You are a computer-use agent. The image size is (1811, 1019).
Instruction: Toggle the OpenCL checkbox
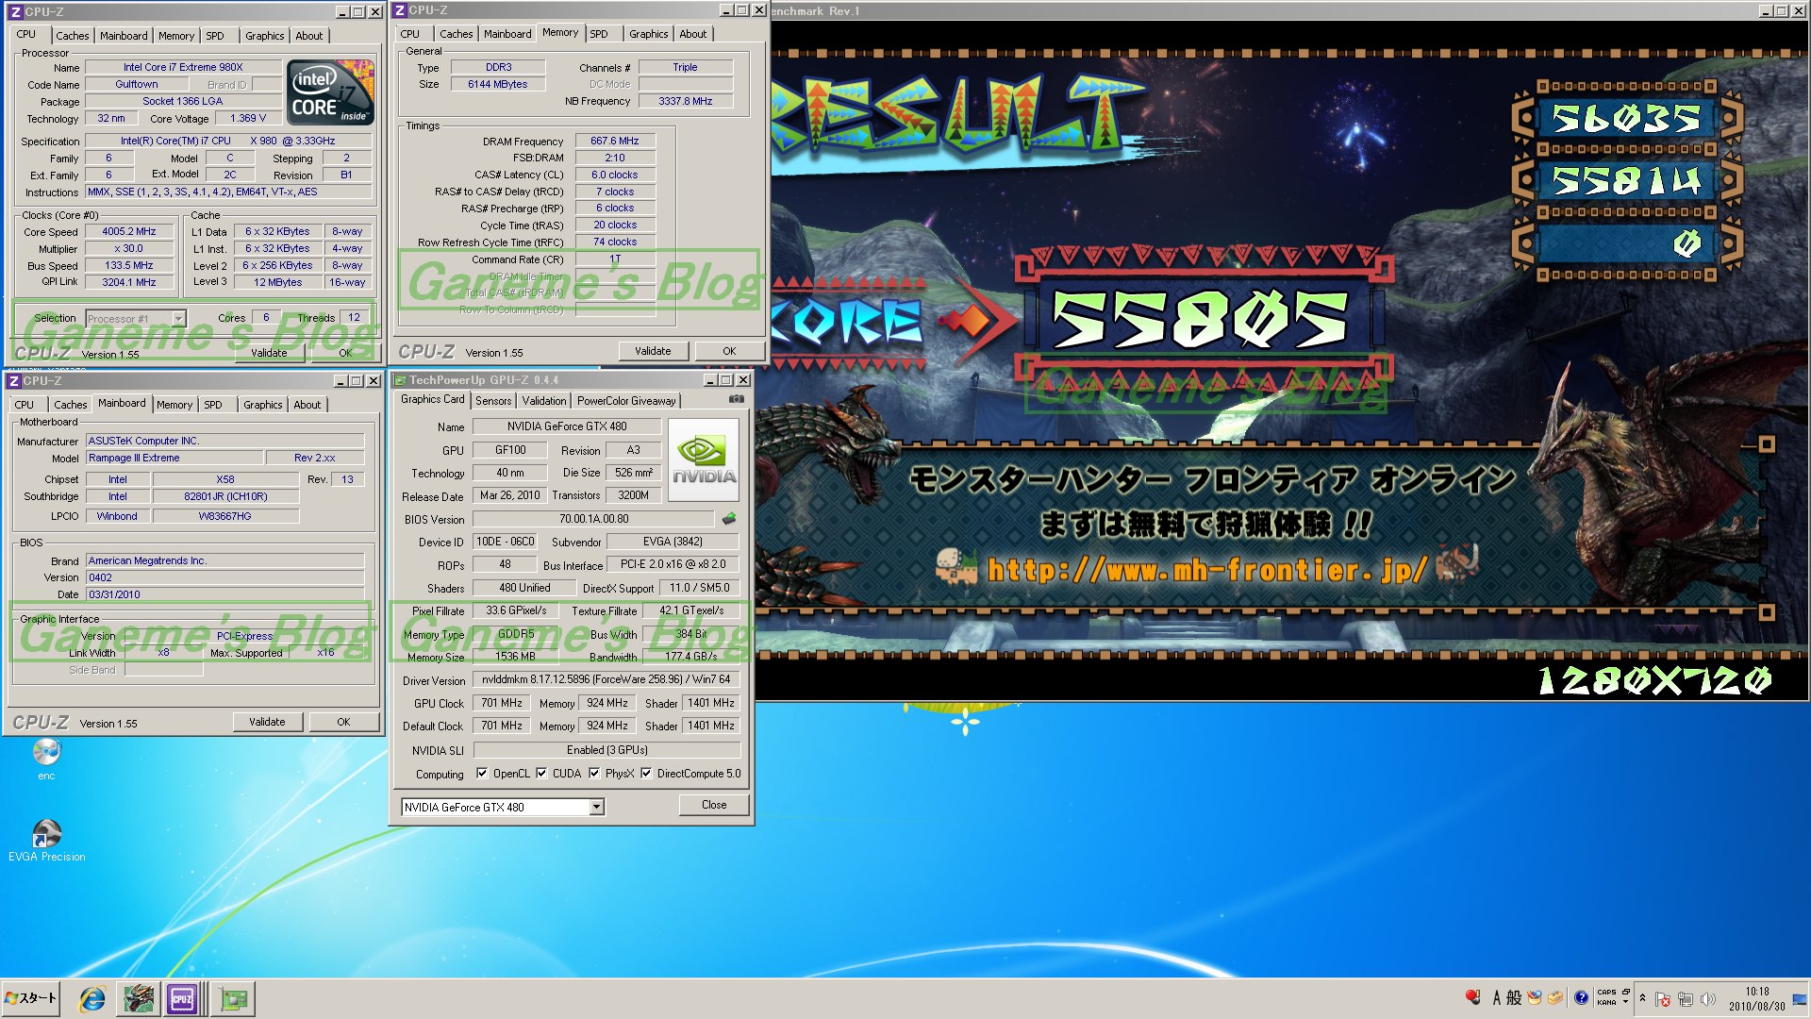click(x=482, y=773)
